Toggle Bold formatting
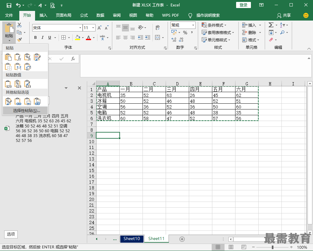313x251 pixels. (x=35, y=38)
